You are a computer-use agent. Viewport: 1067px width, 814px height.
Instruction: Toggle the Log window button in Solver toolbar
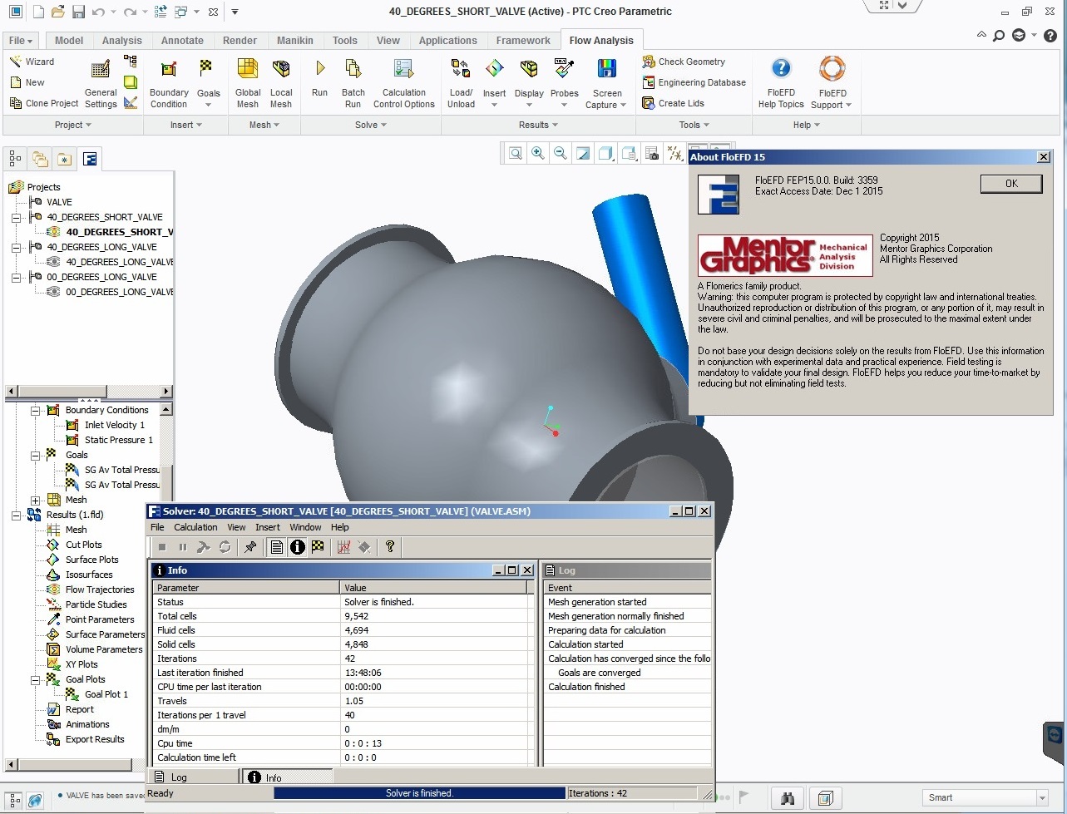278,547
